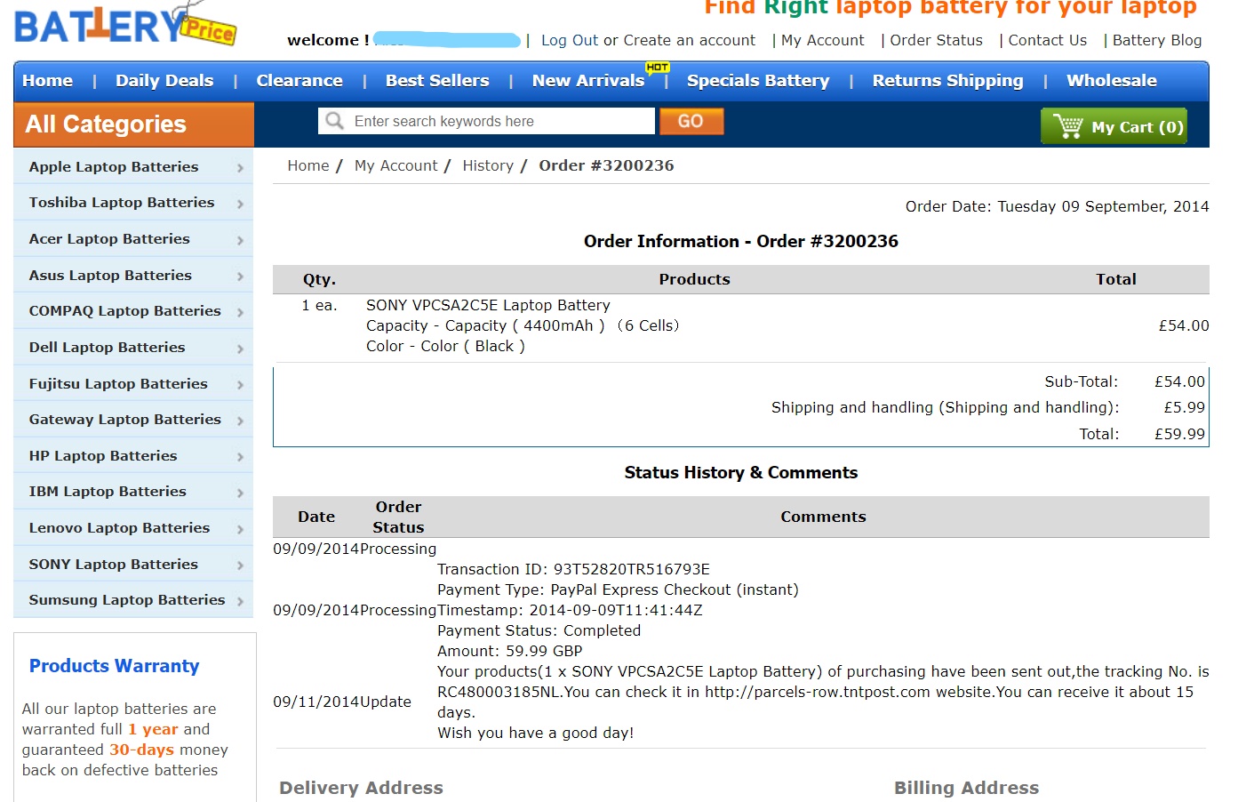Image resolution: width=1238 pixels, height=802 pixels.
Task: Open My Account in top header
Action: click(x=823, y=40)
